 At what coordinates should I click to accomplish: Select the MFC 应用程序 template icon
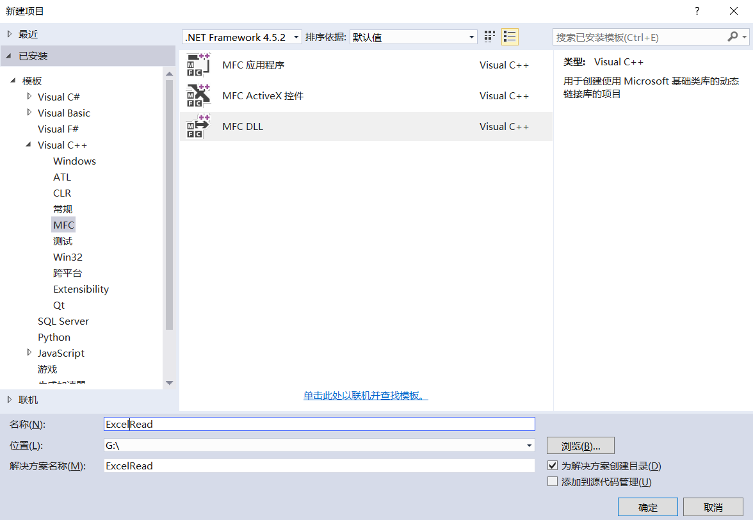[x=198, y=65]
